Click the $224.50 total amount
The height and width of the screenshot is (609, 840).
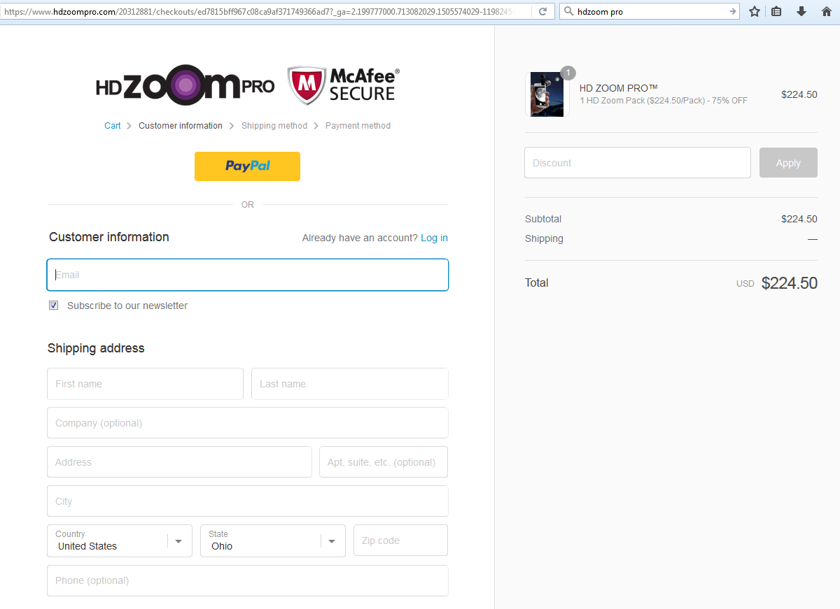790,283
